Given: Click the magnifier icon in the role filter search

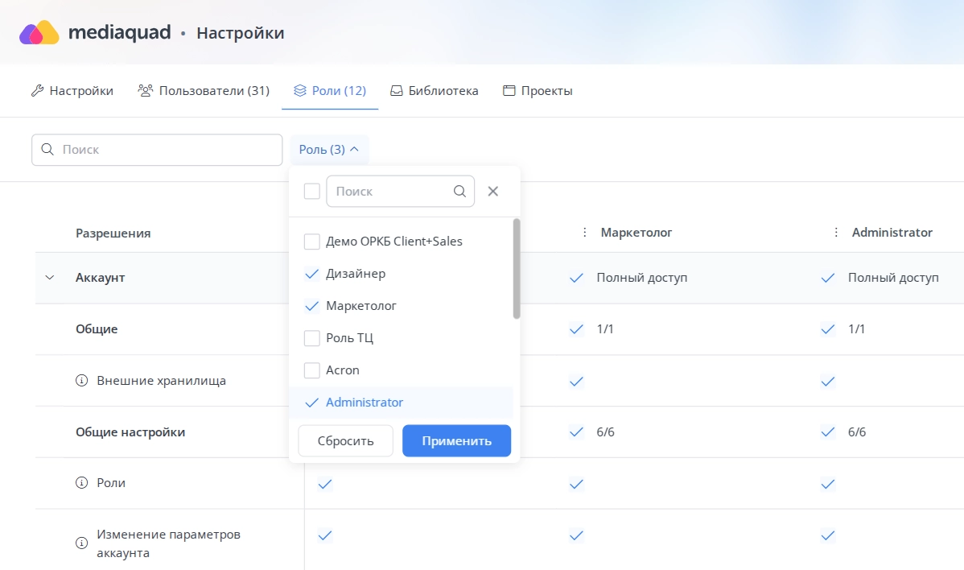Looking at the screenshot, I should tap(459, 191).
